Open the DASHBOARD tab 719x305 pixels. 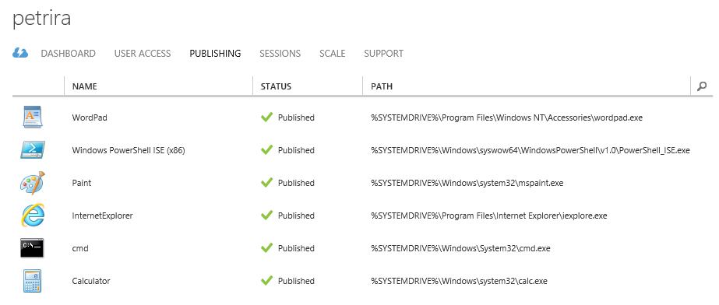(69, 54)
